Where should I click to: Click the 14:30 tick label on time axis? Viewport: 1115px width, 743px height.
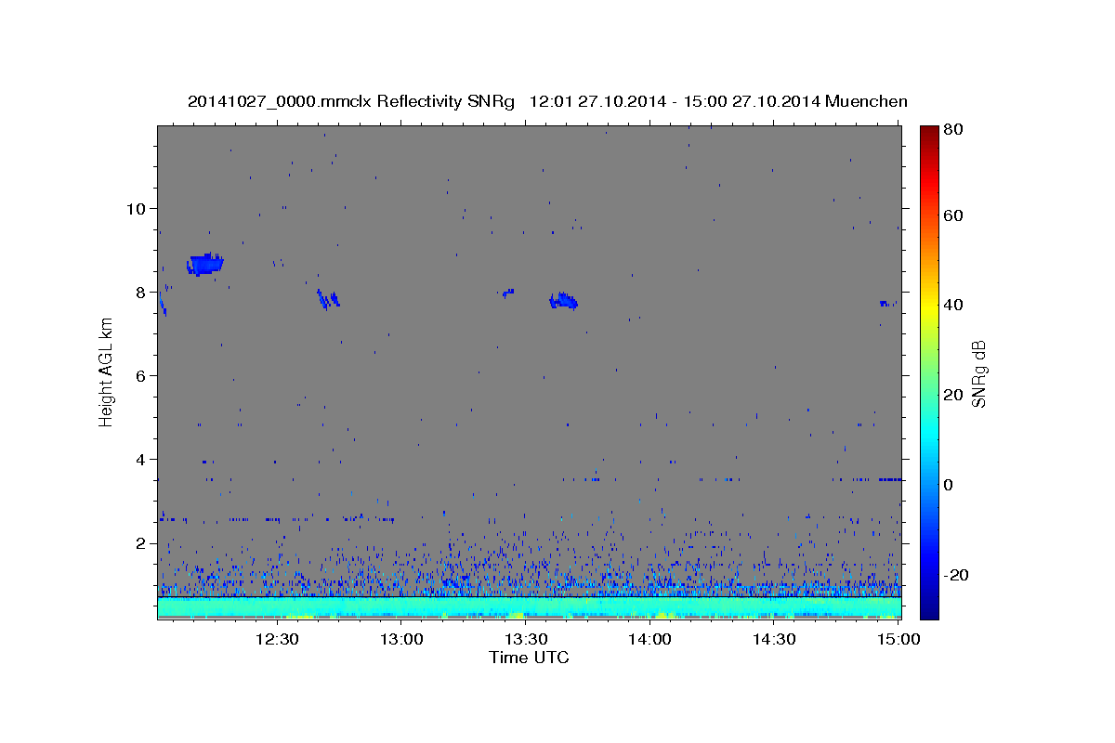click(774, 639)
